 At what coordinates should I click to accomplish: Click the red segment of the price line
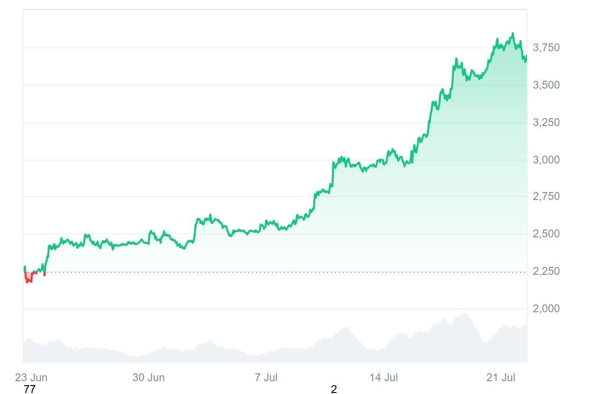pos(28,279)
